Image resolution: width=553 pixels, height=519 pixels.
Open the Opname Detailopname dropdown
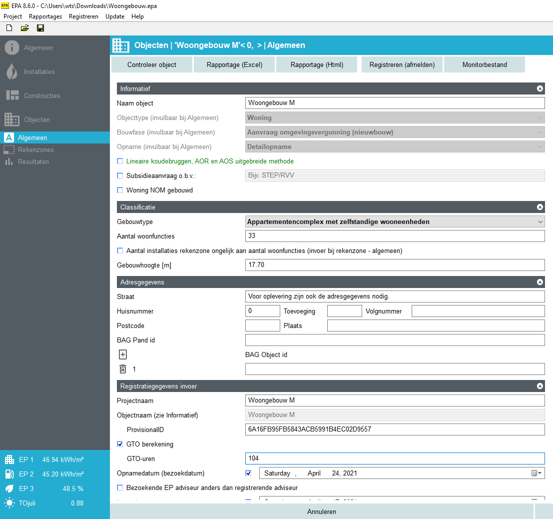[395, 146]
